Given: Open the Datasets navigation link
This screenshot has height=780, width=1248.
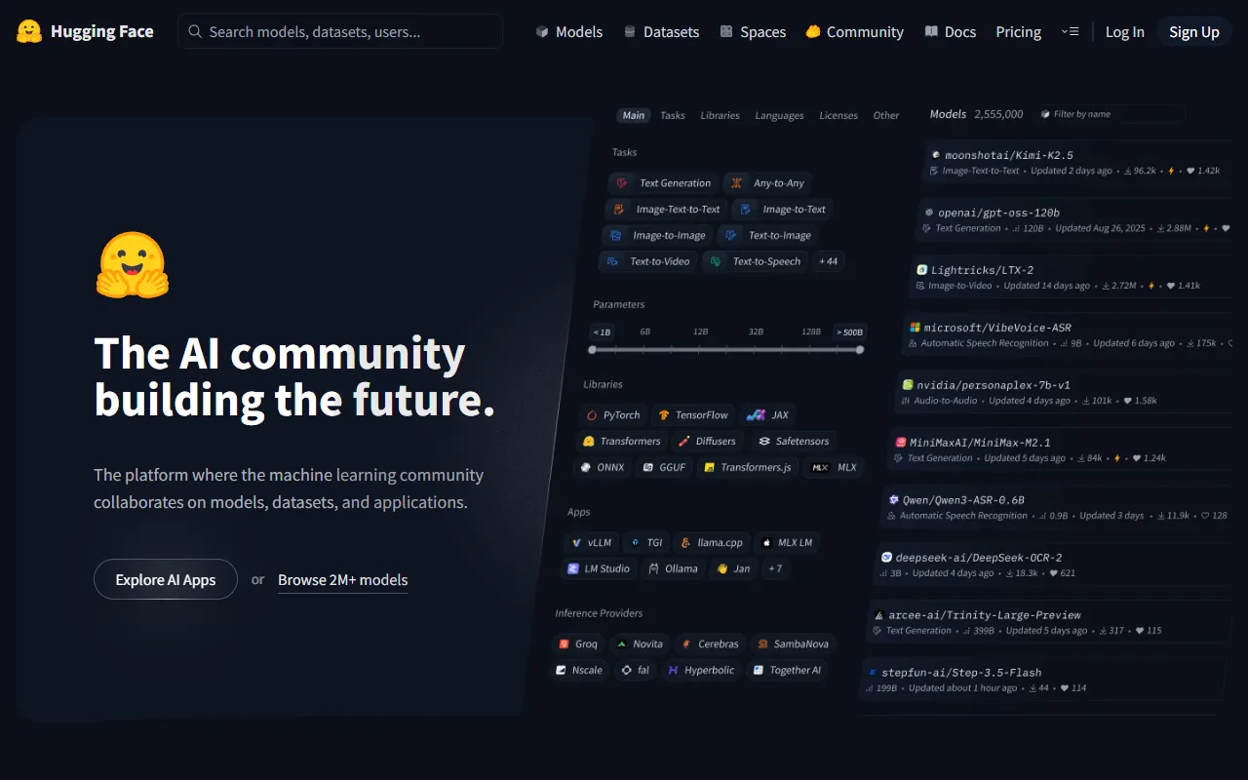Looking at the screenshot, I should pyautogui.click(x=661, y=32).
